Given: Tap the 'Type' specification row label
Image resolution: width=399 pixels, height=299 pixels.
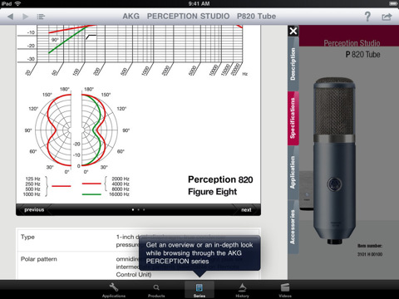Looking at the screenshot, I should (27, 237).
